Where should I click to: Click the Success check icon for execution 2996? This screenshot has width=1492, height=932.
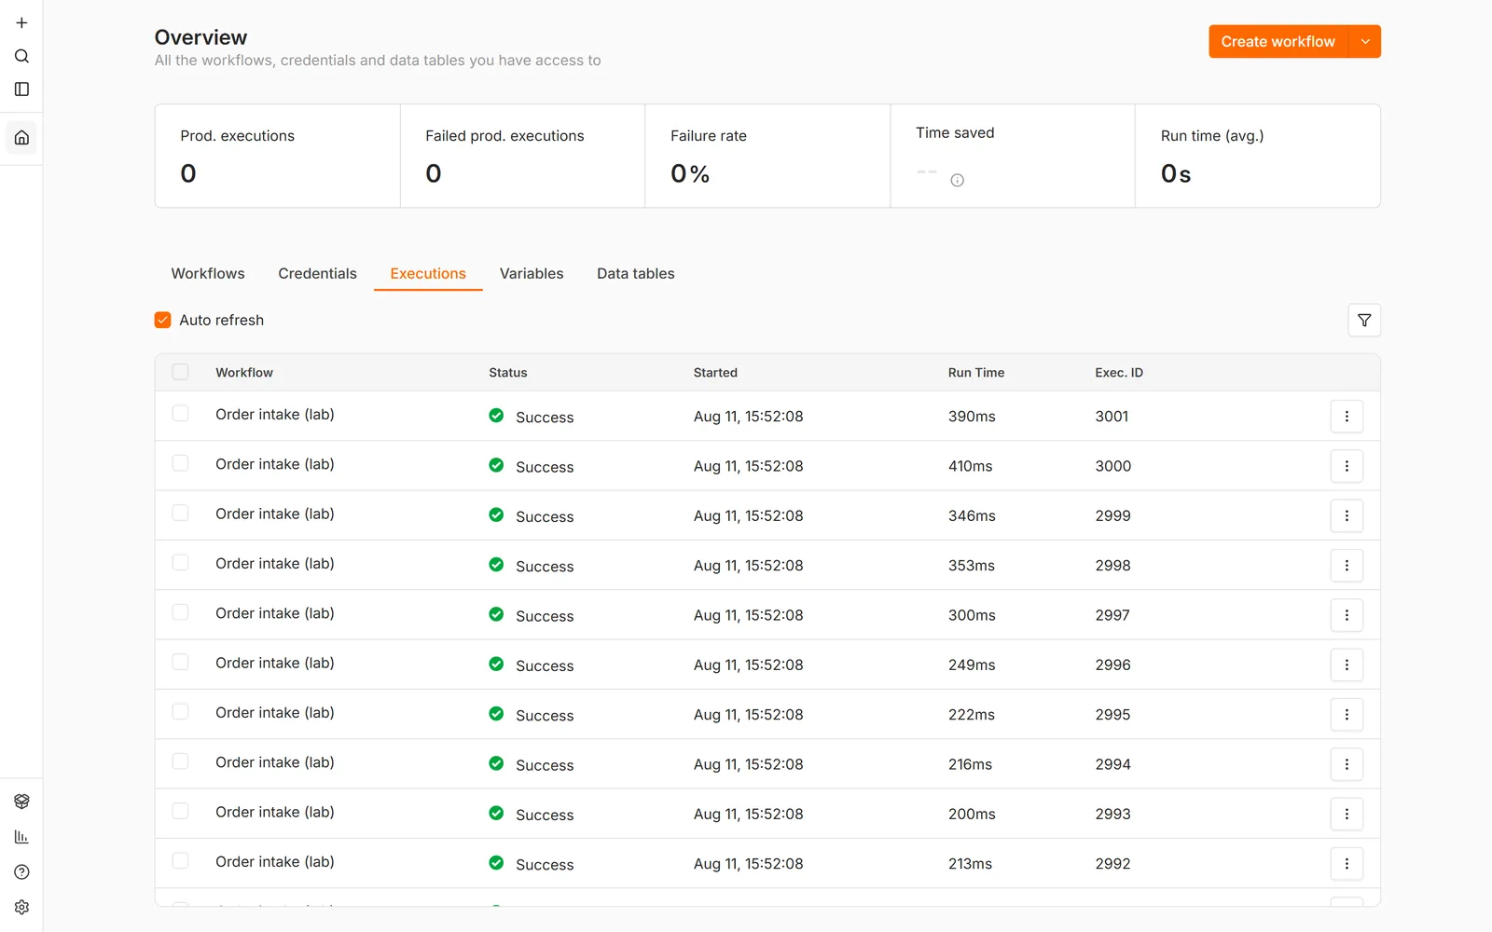coord(496,665)
